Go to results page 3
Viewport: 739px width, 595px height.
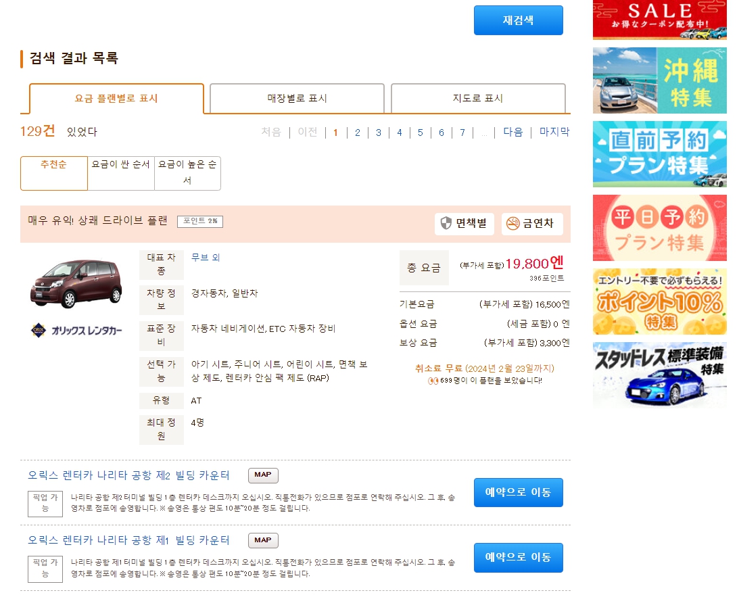click(x=379, y=133)
